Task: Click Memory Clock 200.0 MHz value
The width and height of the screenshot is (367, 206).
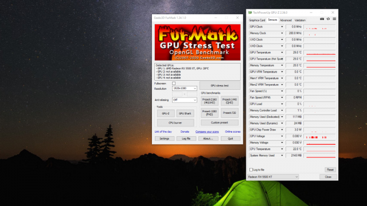Action: click(294, 33)
